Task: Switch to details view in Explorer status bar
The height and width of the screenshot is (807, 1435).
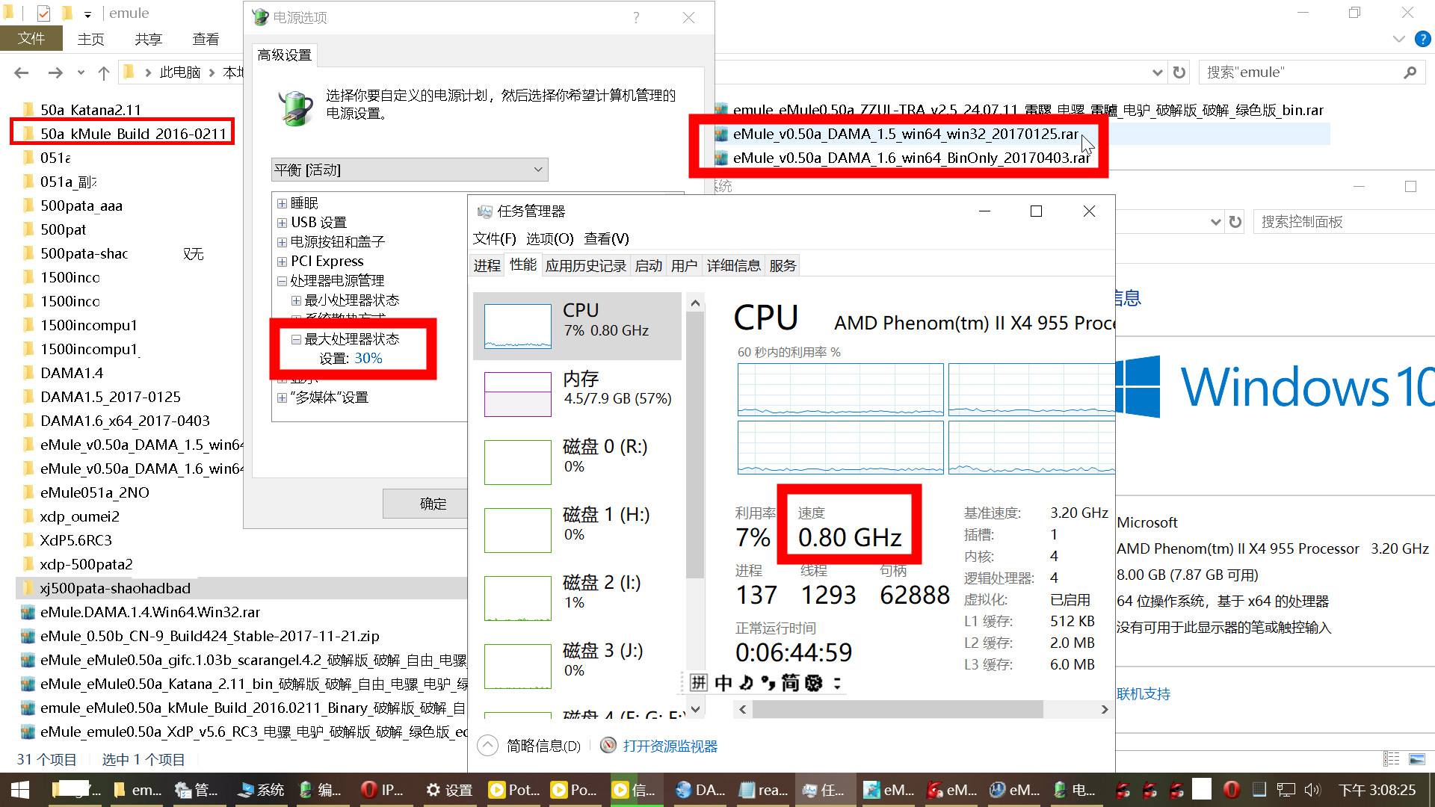Action: coord(1392,759)
